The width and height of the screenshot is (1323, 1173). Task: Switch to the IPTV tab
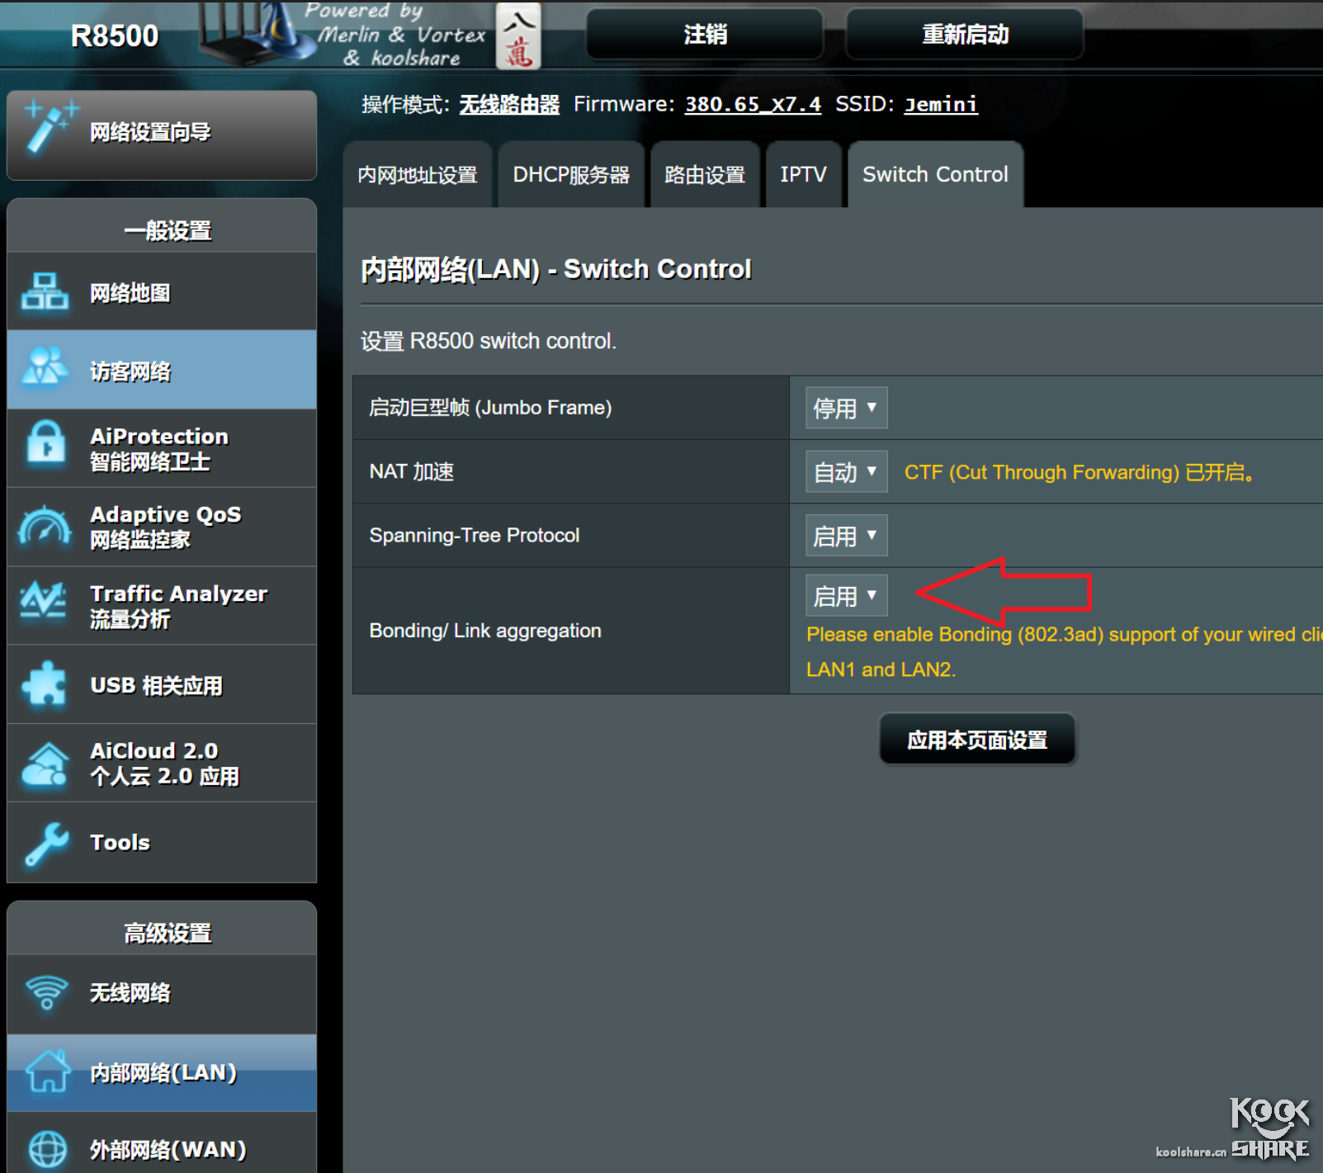[x=804, y=175]
